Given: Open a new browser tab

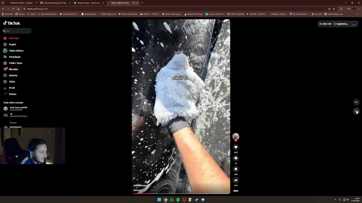Looking at the screenshot, I should coord(142,3).
